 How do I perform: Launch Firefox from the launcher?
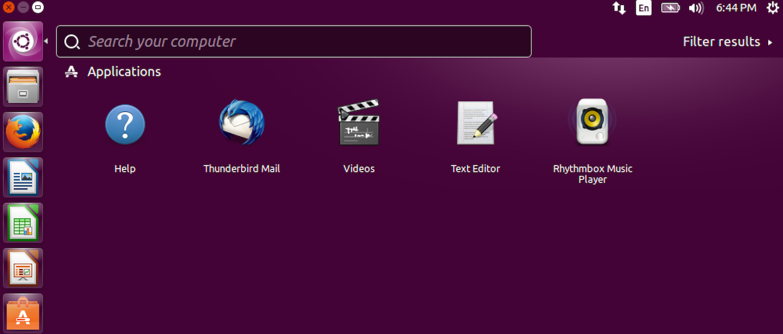(23, 132)
